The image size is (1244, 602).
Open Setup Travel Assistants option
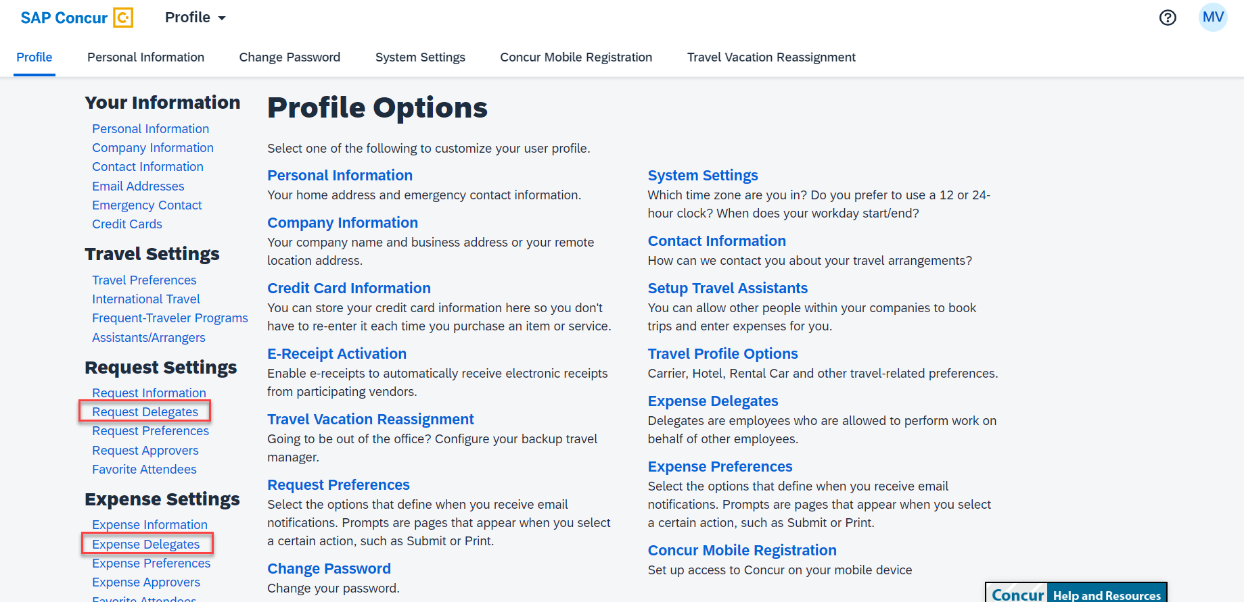pos(727,288)
